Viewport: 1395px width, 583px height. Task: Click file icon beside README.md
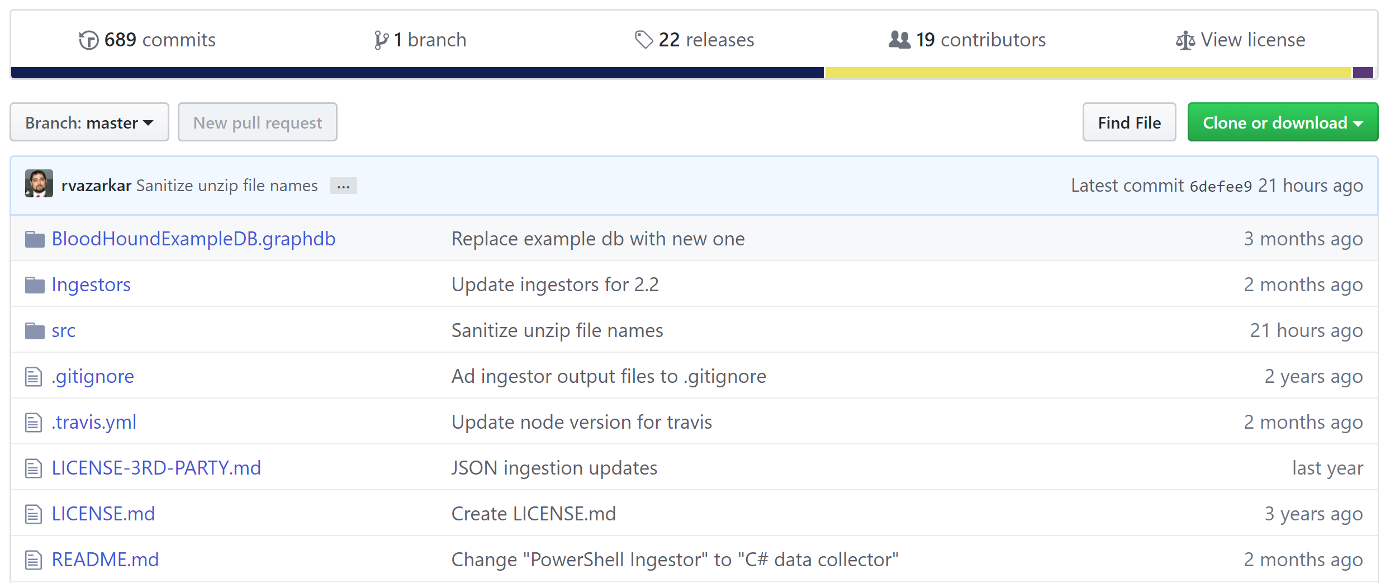click(x=34, y=560)
